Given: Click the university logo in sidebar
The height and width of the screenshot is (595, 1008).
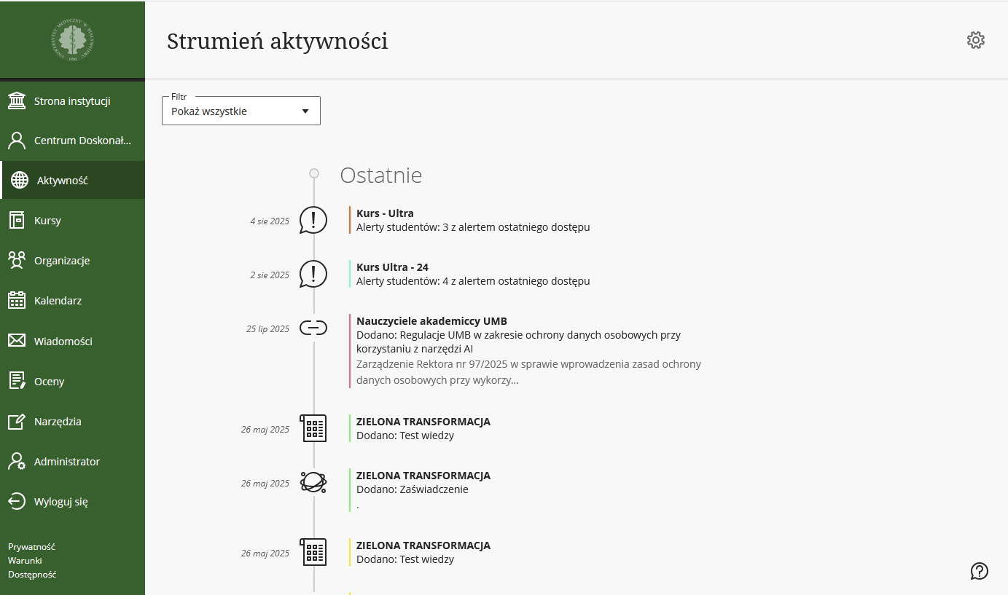Looking at the screenshot, I should click(x=72, y=39).
